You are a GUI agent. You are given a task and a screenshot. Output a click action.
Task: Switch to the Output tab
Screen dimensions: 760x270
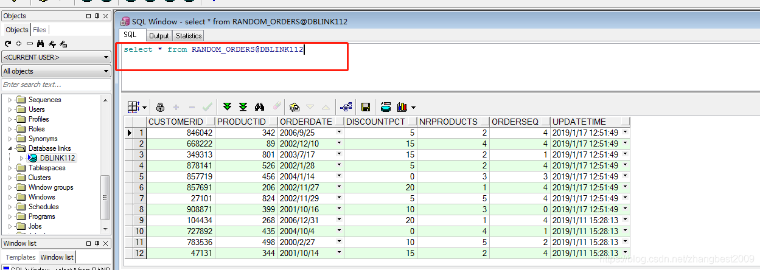click(159, 36)
